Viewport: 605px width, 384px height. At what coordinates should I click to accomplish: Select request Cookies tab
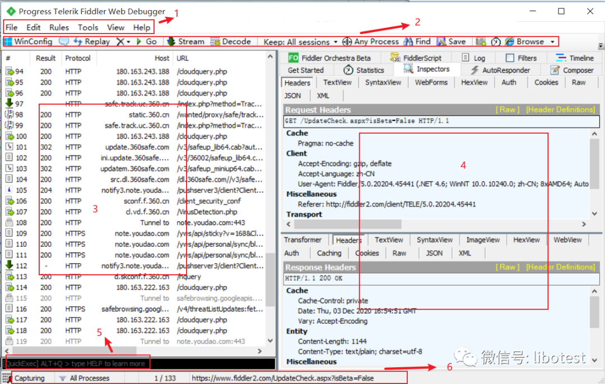(546, 82)
